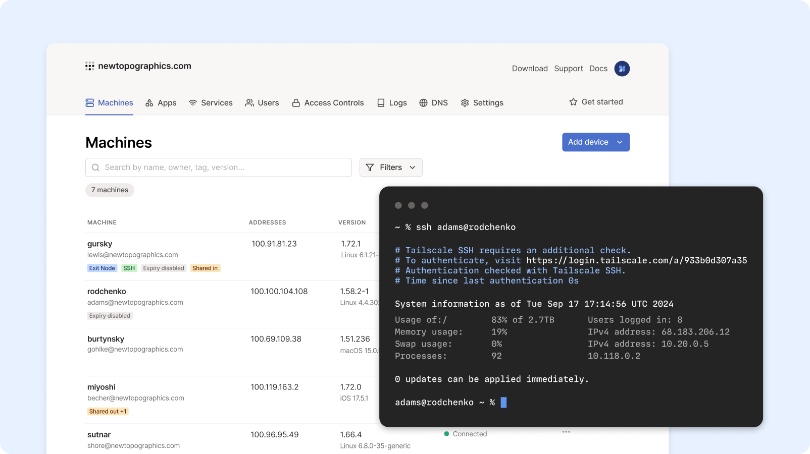Open the Support link
The width and height of the screenshot is (810, 454).
click(569, 69)
